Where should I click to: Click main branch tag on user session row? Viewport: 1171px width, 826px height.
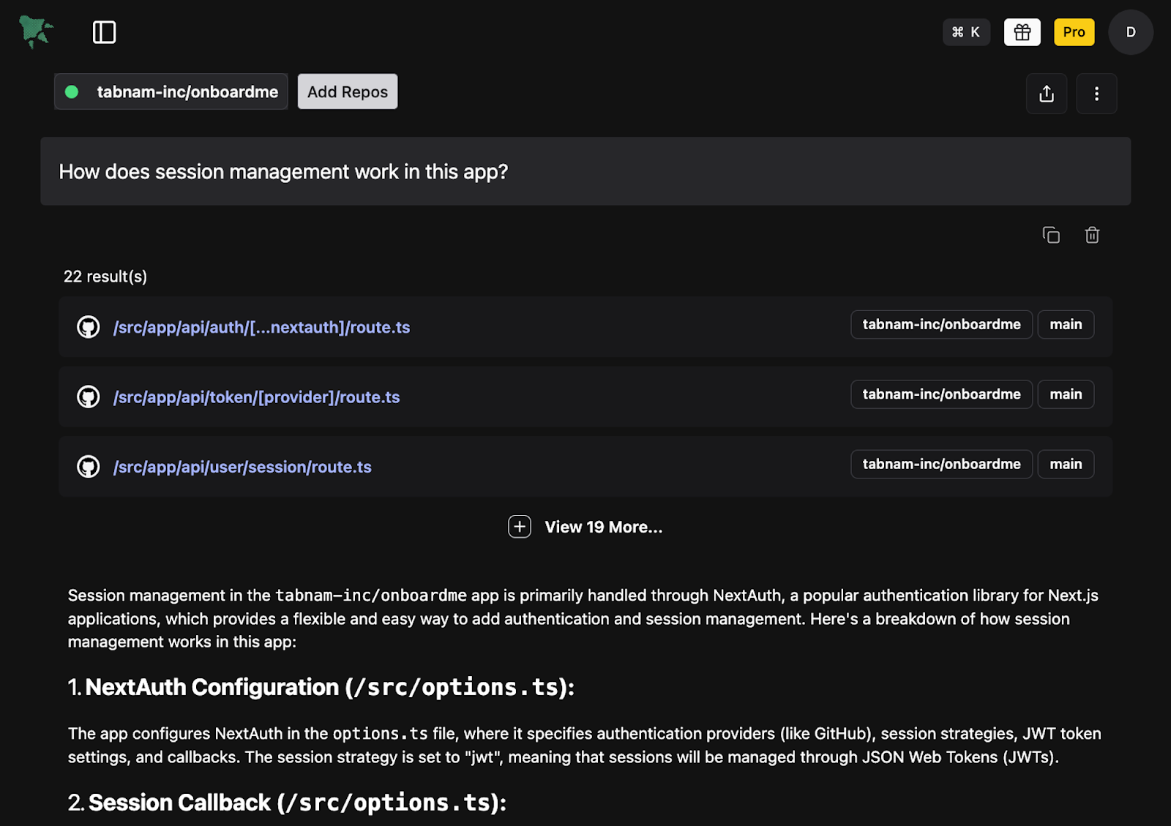(x=1066, y=464)
